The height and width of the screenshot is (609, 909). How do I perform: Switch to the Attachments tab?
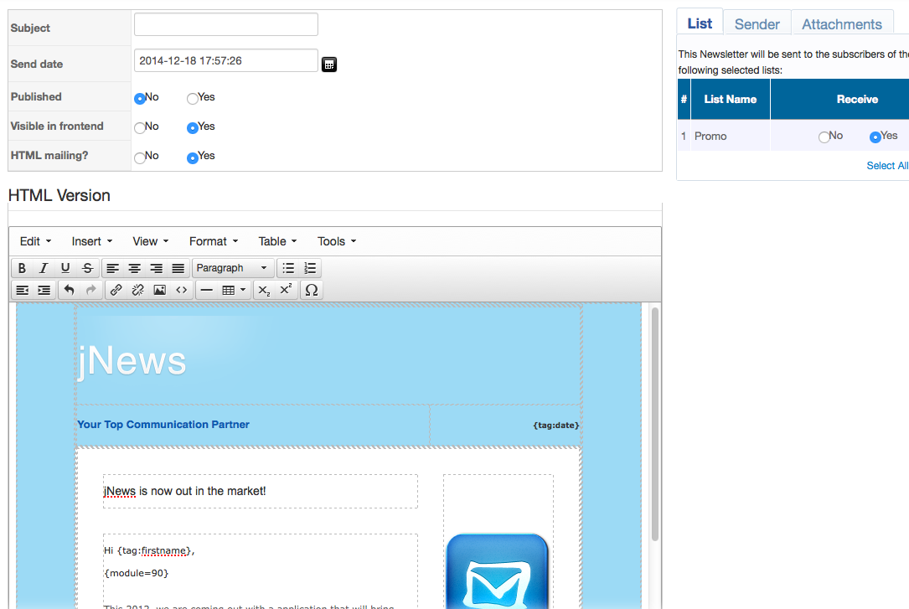842,24
